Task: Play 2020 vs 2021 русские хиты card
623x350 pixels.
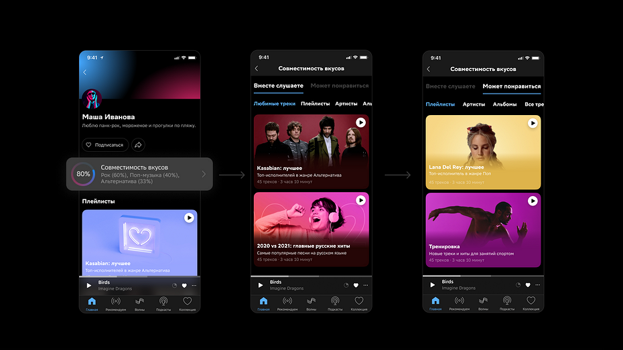Action: (361, 200)
